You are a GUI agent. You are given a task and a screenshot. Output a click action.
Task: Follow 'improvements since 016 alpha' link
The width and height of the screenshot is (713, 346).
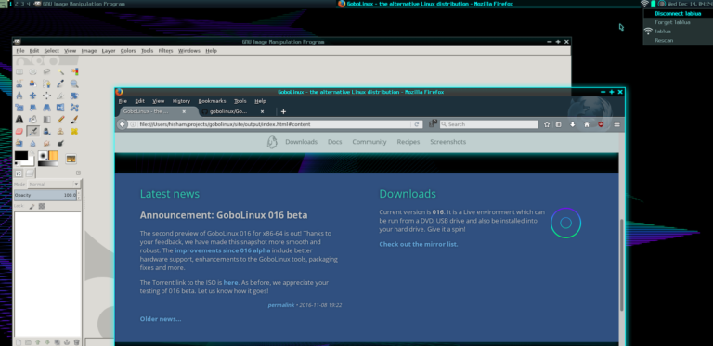(x=223, y=250)
